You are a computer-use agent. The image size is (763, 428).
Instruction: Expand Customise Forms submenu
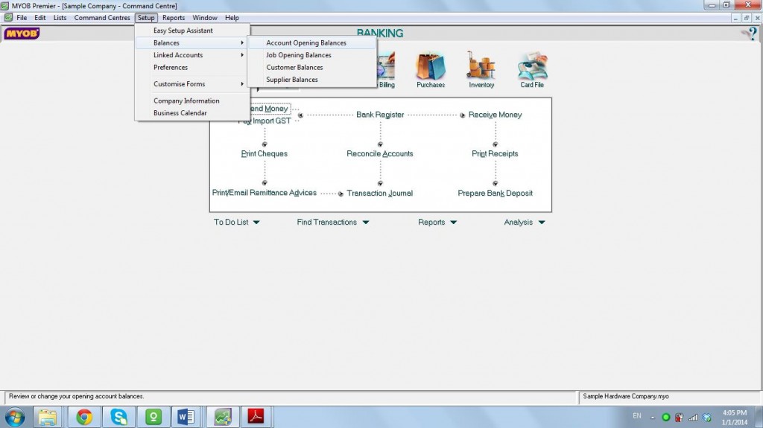(x=192, y=83)
